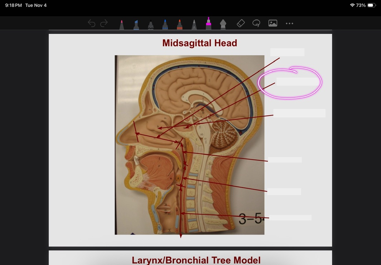The height and width of the screenshot is (265, 381).
Task: Tap the circled blank label box
Action: click(297, 82)
